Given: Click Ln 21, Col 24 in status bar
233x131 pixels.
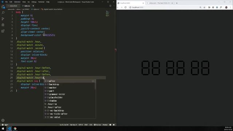Looking at the screenshot, I should (64, 125).
